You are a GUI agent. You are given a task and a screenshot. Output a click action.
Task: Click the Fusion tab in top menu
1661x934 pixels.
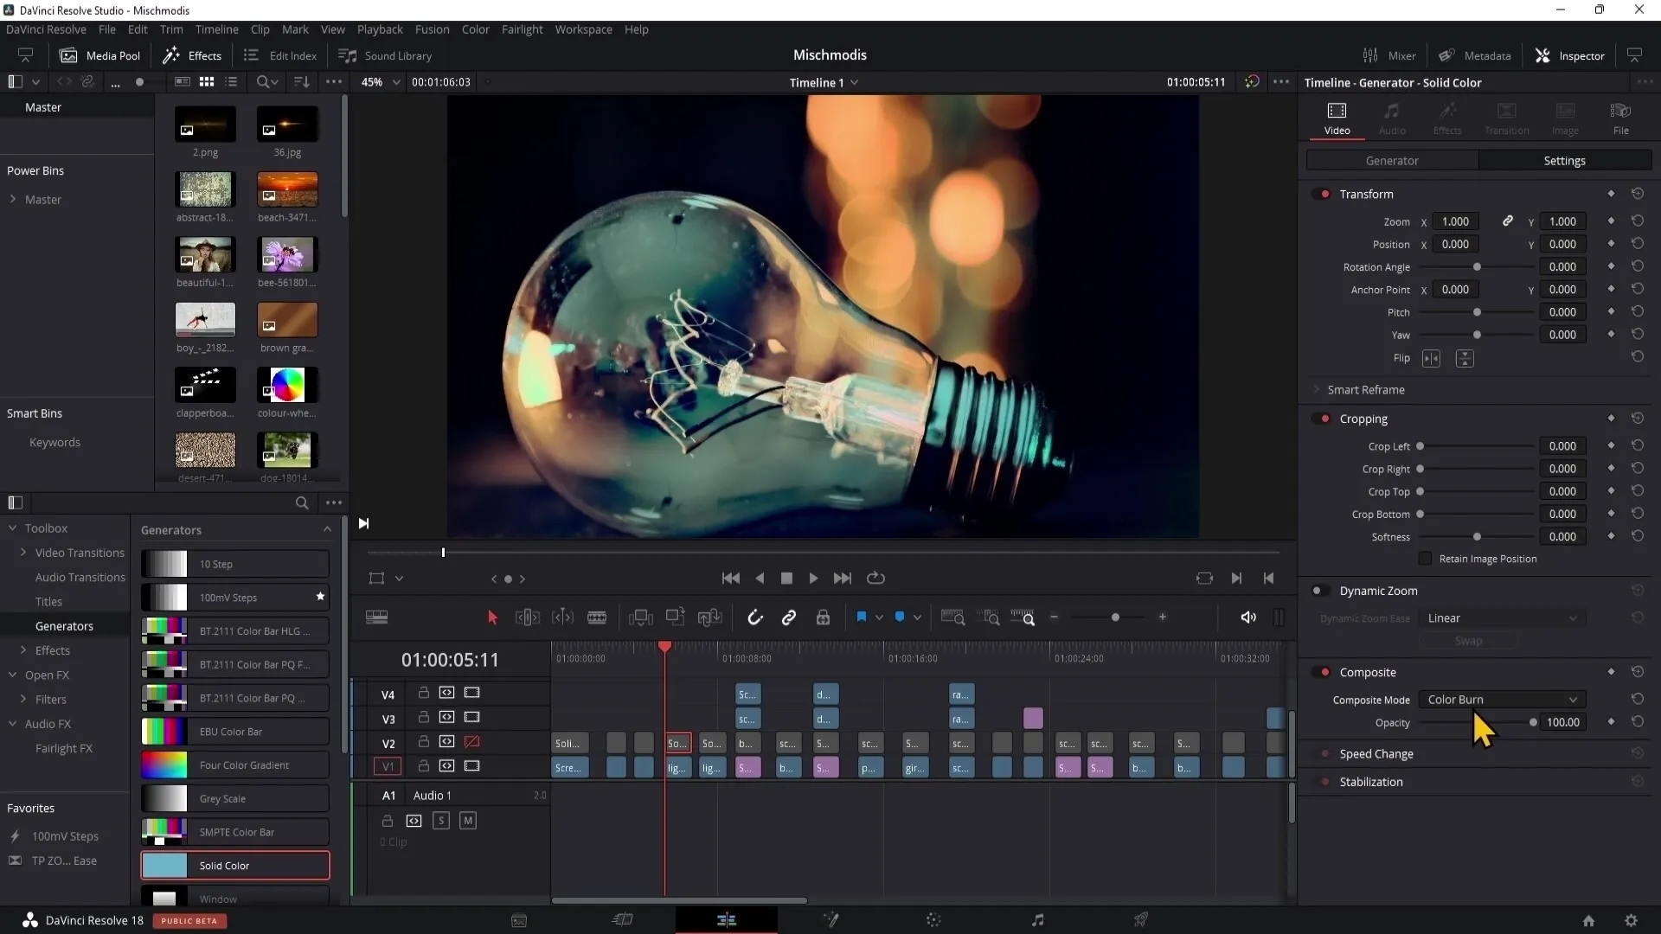[x=431, y=29]
